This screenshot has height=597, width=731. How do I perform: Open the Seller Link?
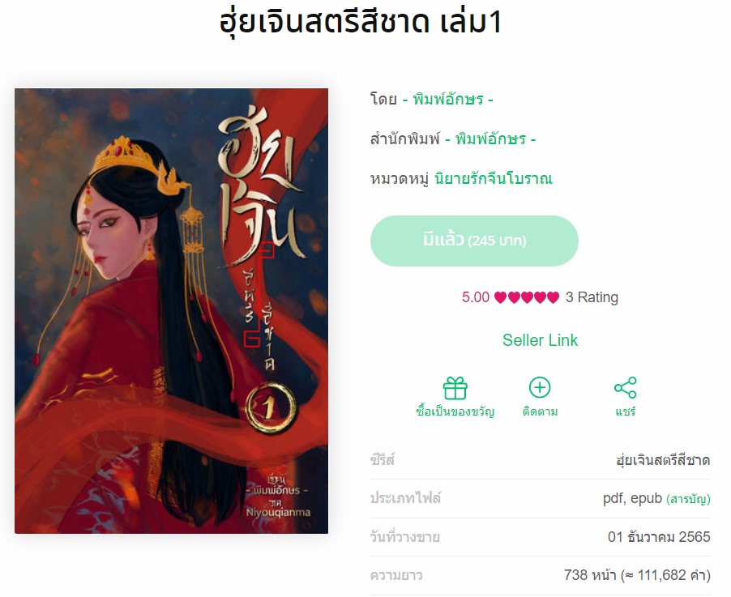(540, 340)
